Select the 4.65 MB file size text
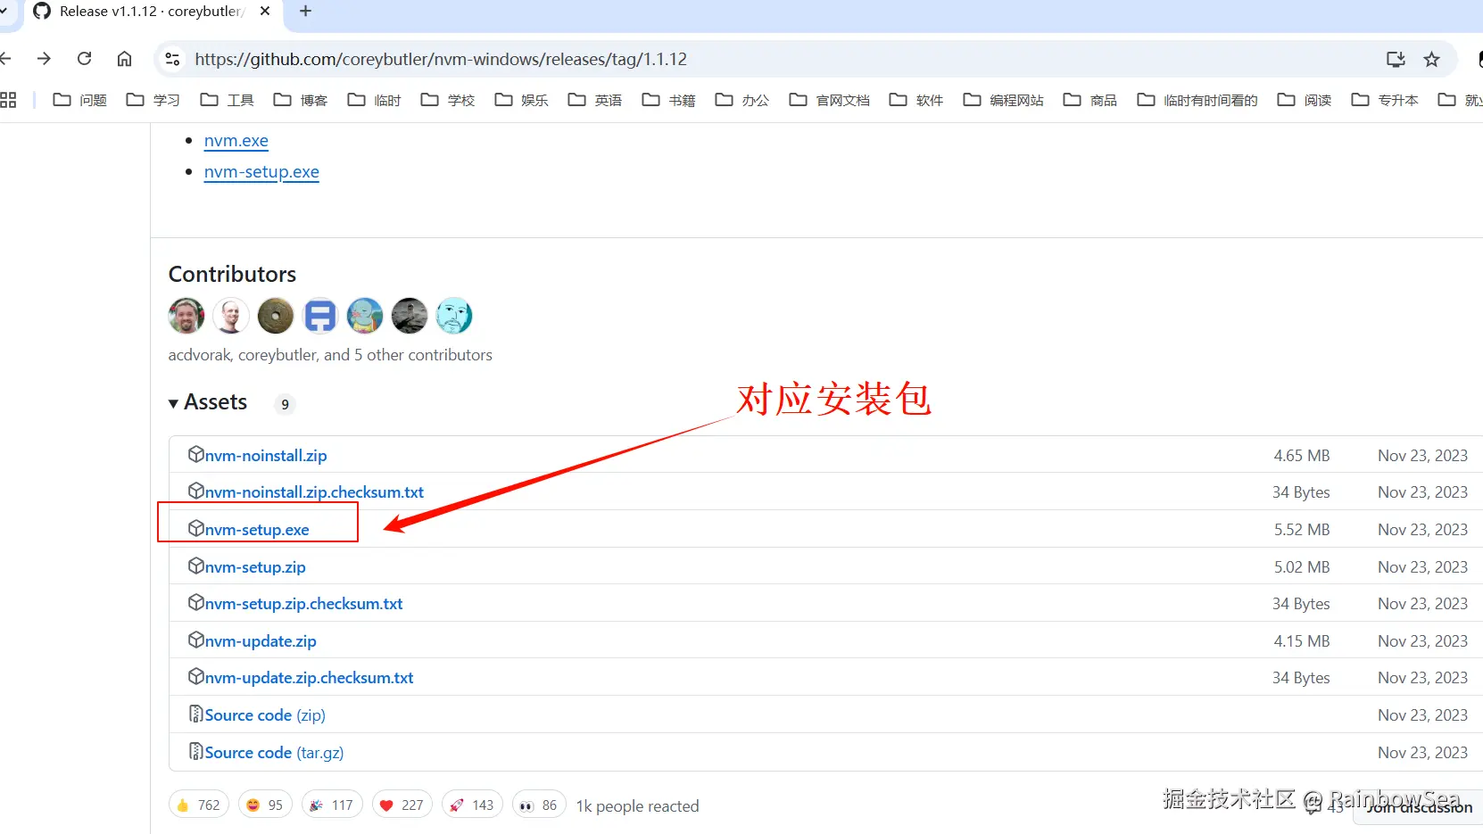 1302,456
